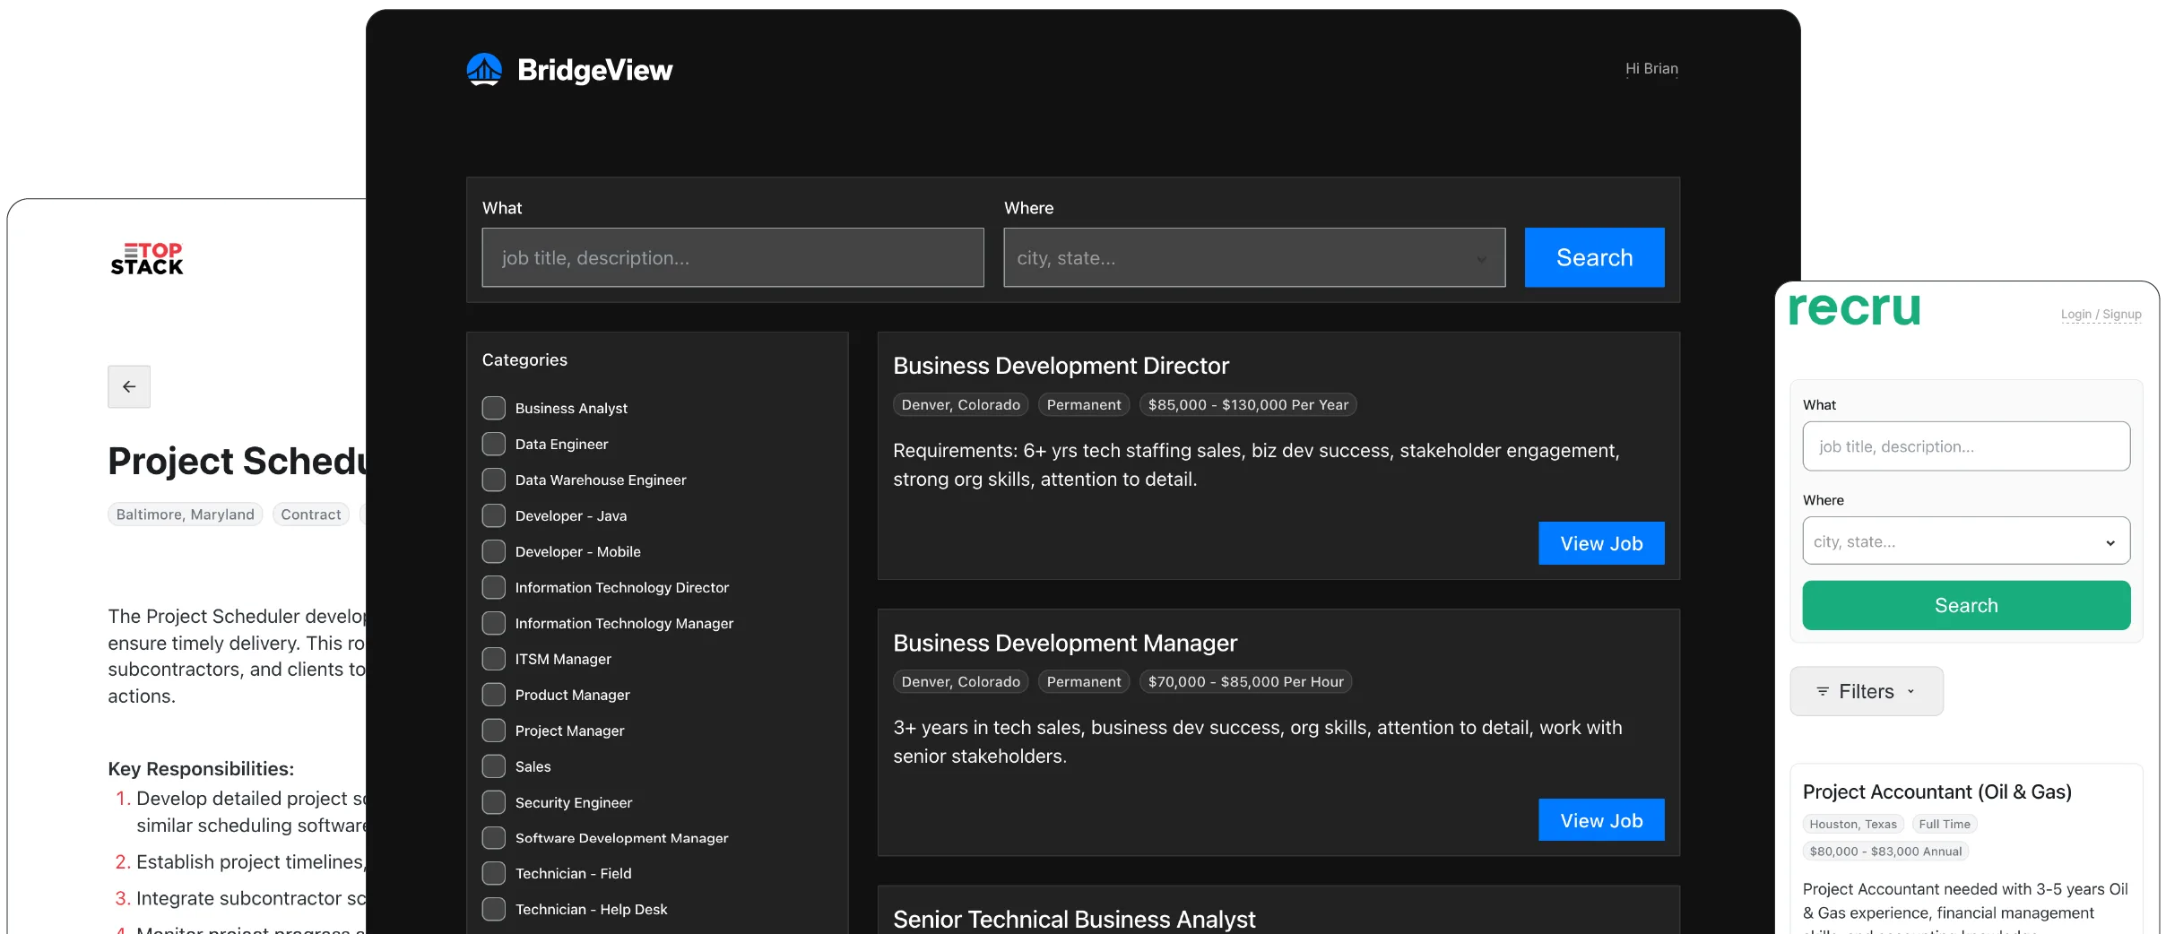Expand the recru Where city dropdown
The width and height of the screenshot is (2166, 934).
[x=1965, y=541]
